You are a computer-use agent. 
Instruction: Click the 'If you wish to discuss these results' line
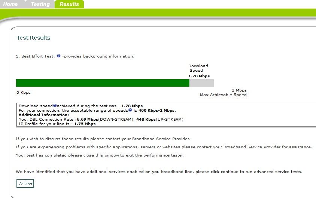pyautogui.click(x=103, y=139)
